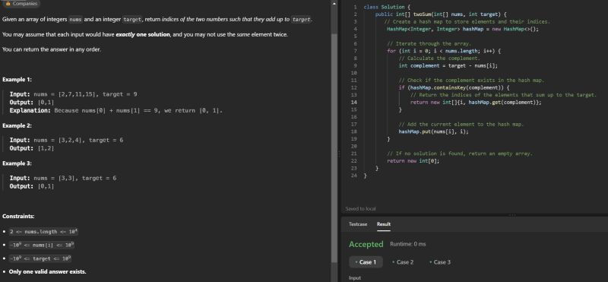
Task: Click the 'Example 1:' heading
Action: pyautogui.click(x=17, y=80)
